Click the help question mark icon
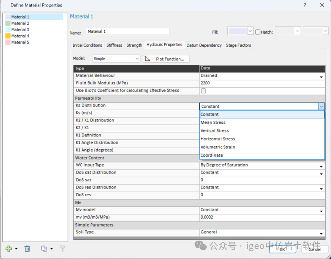Viewport: 331px width, 259px height. pos(304,5)
